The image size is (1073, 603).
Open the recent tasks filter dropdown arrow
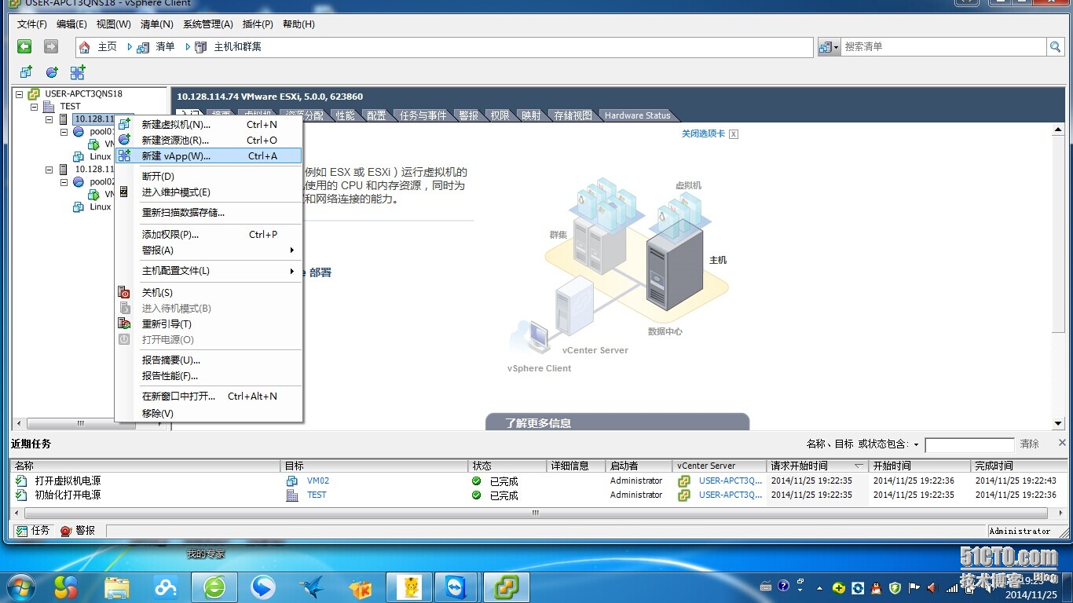tap(916, 445)
